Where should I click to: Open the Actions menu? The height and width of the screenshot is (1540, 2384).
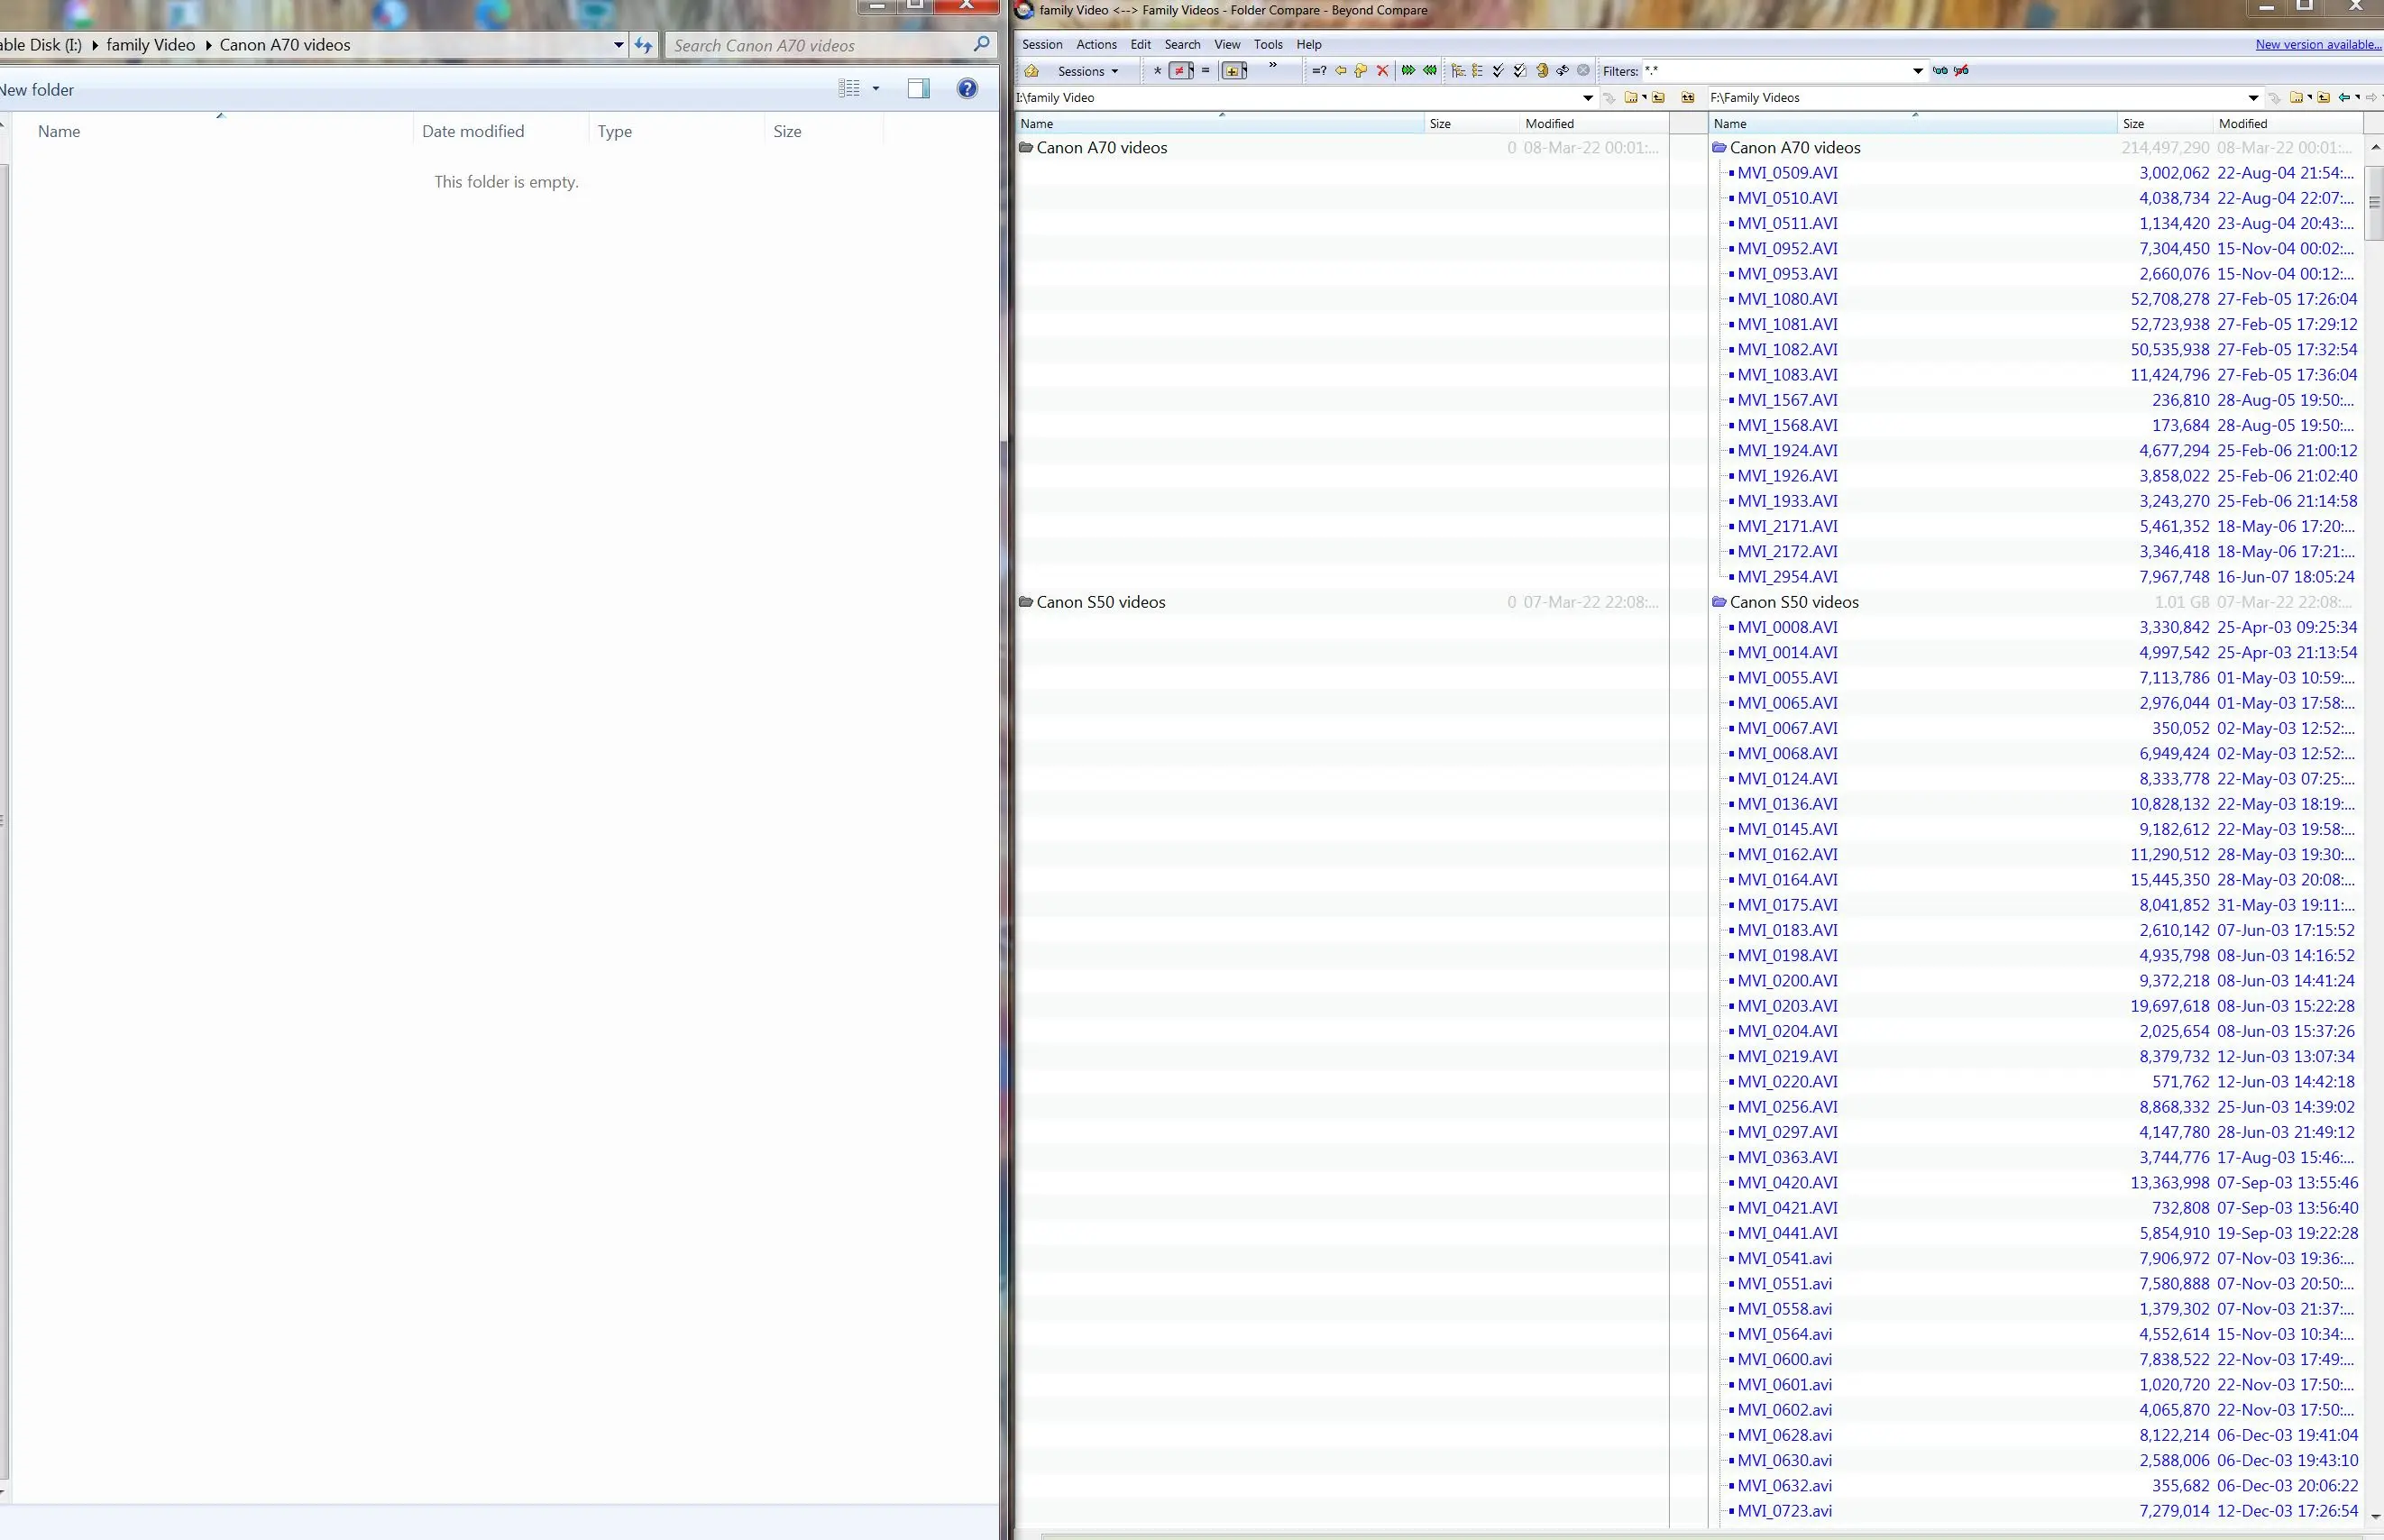point(1096,44)
